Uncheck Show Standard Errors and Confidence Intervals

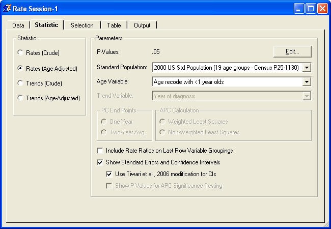coord(100,162)
